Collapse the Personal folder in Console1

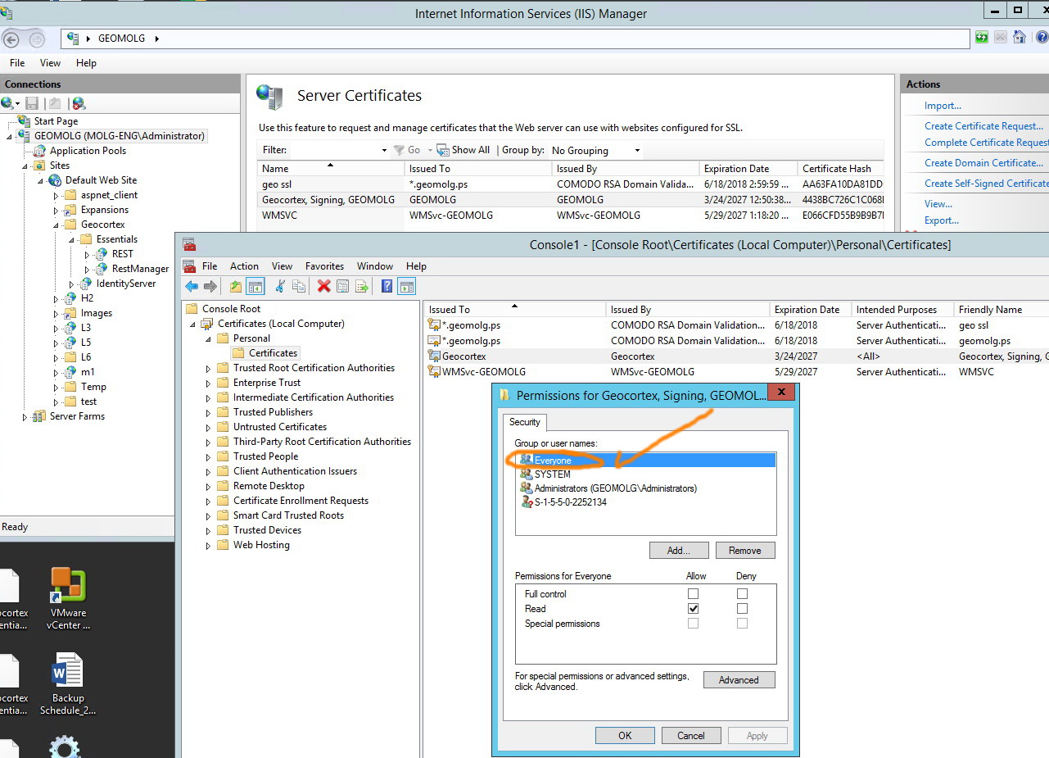pos(208,339)
